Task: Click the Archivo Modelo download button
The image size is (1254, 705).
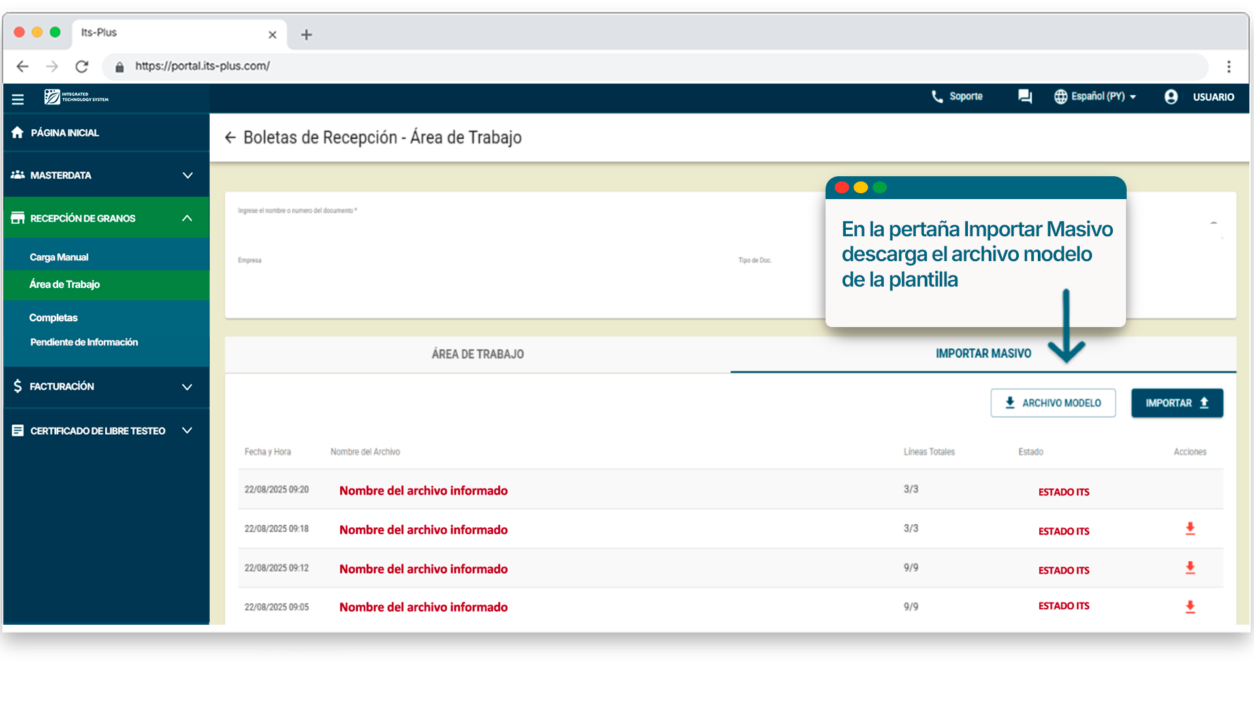Action: coord(1053,403)
